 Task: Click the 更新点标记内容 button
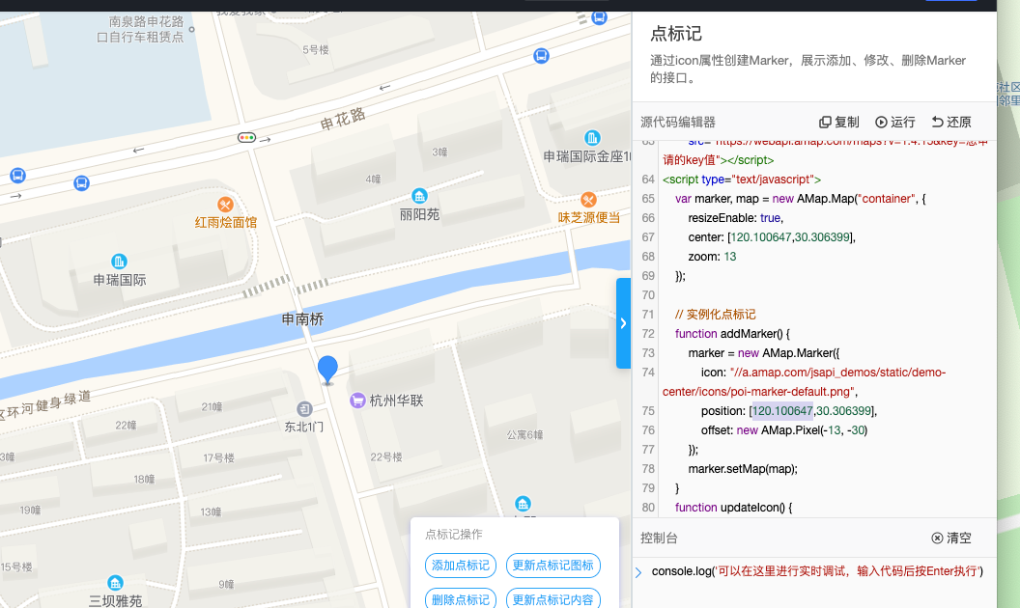coord(552,598)
